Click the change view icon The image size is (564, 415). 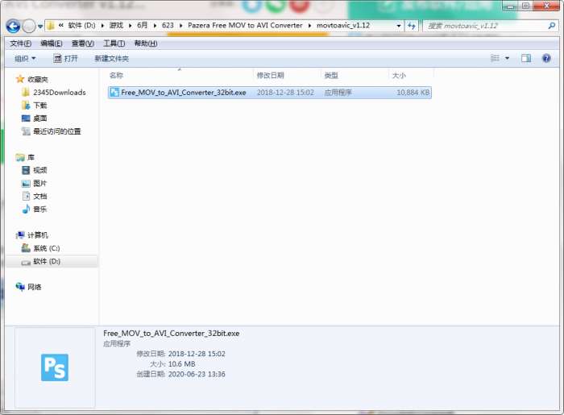pos(496,58)
